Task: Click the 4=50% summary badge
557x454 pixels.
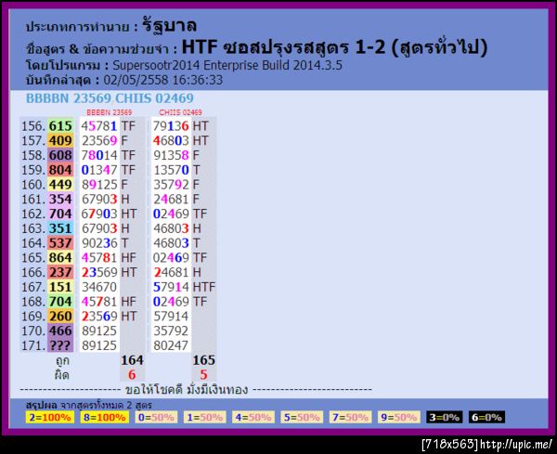Action: pos(253,418)
